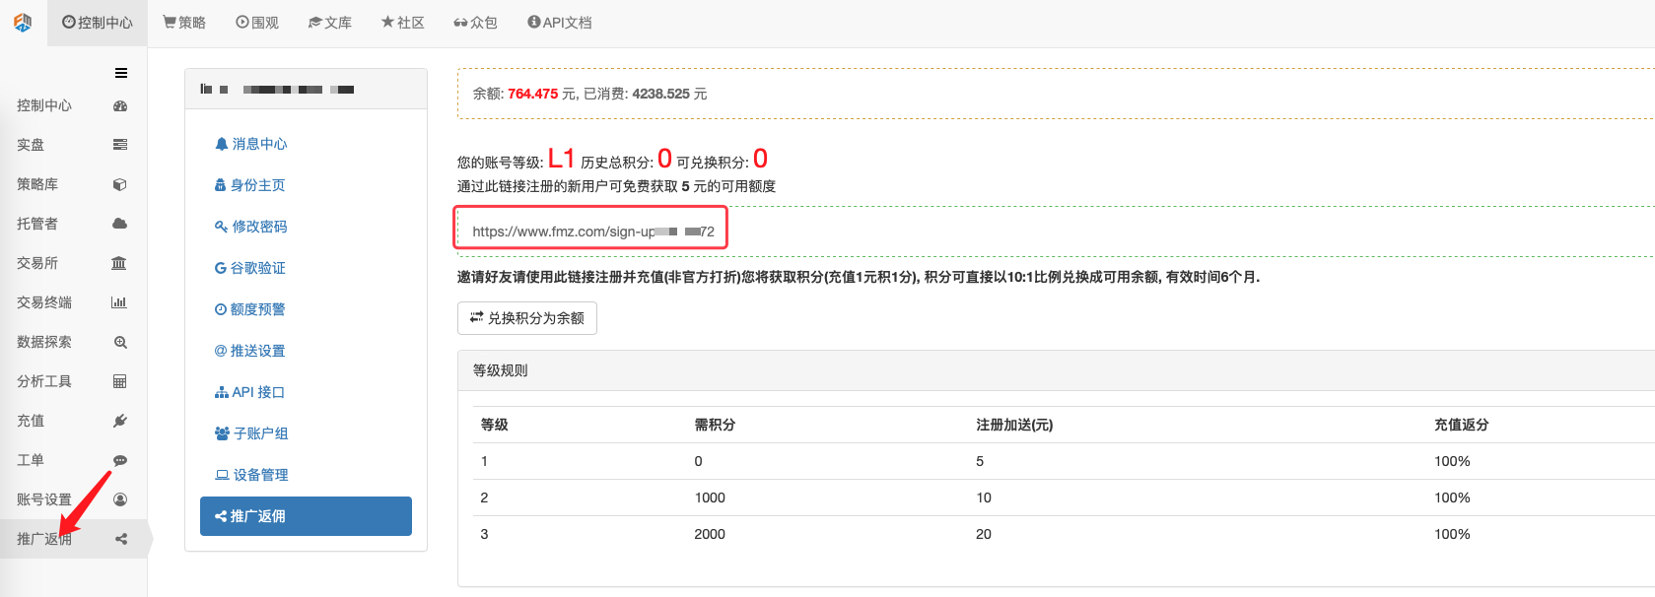Select 推广返佣 in the left sidebar
This screenshot has width=1655, height=597.
(73, 539)
